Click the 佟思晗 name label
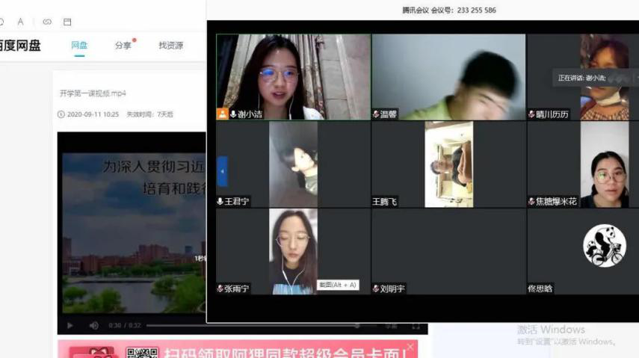 [x=540, y=288]
